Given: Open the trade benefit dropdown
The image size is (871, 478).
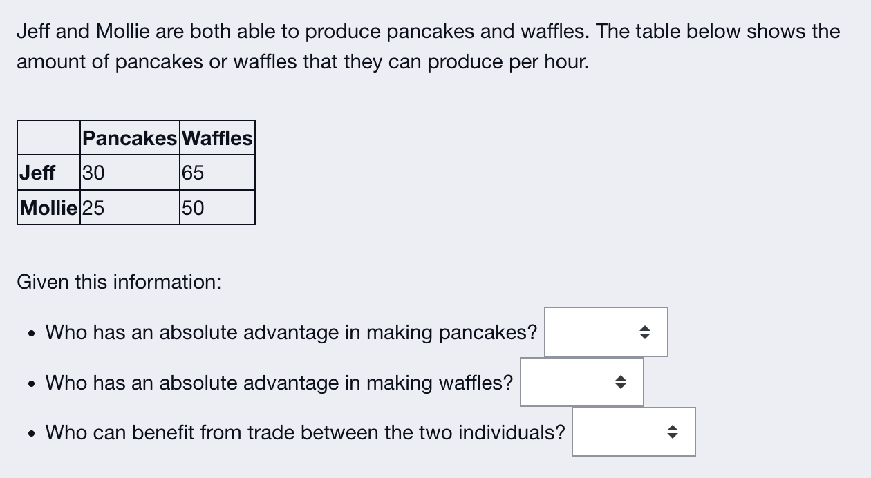Looking at the screenshot, I should [x=633, y=432].
